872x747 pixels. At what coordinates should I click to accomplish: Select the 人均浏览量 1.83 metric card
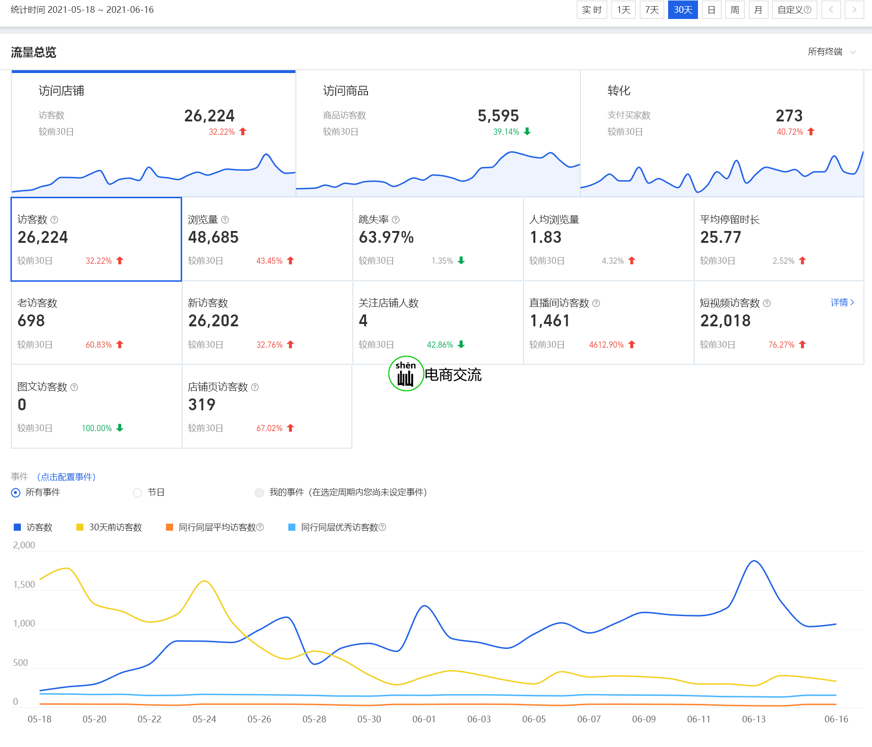(609, 240)
